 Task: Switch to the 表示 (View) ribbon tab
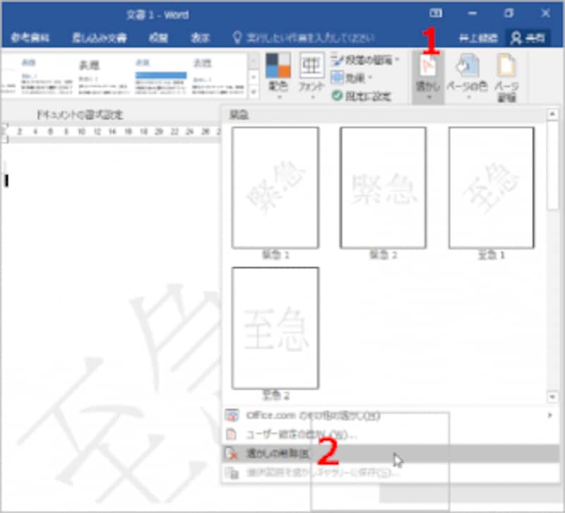[201, 39]
